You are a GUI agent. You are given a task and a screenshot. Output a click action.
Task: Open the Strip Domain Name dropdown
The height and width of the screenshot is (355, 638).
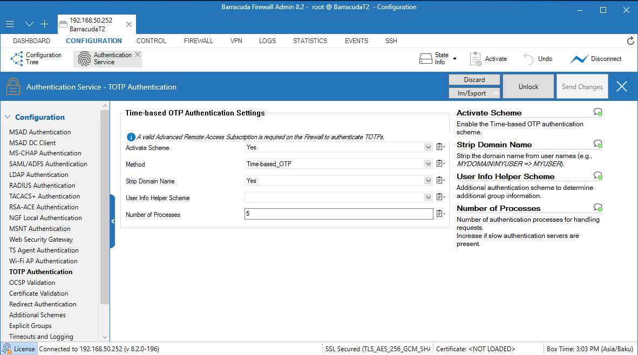tap(428, 181)
